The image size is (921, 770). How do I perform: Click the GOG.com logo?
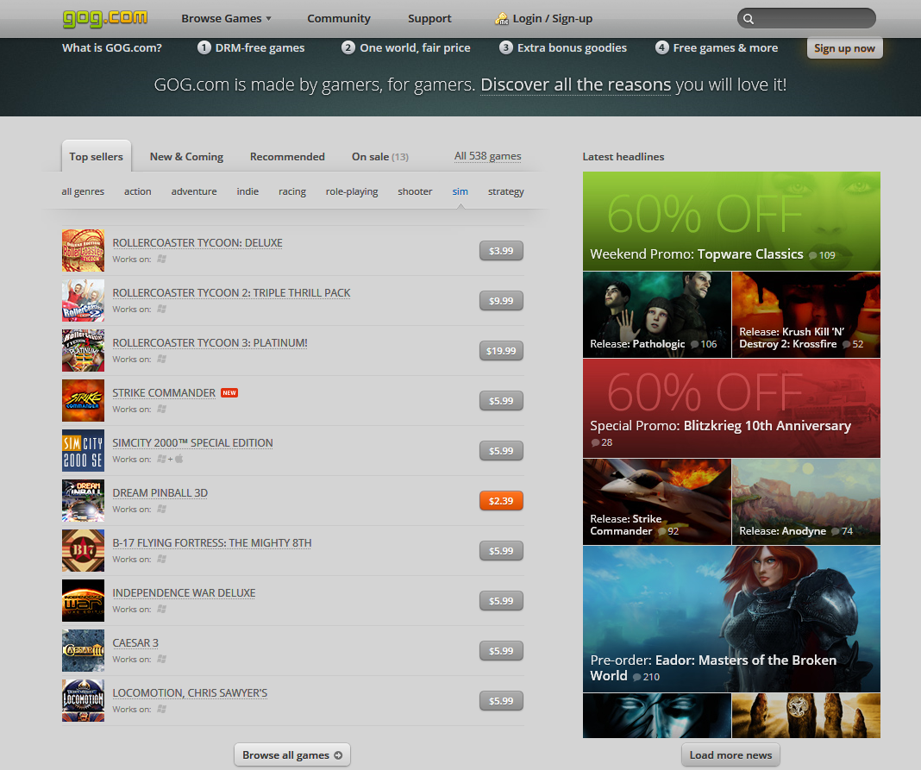coord(104,18)
